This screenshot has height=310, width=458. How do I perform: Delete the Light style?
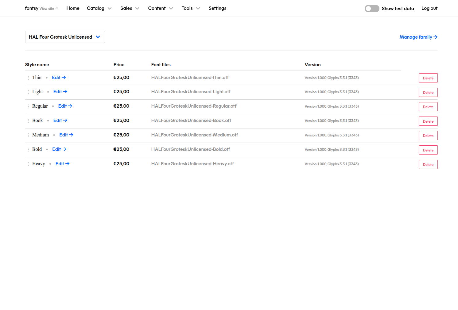click(428, 92)
